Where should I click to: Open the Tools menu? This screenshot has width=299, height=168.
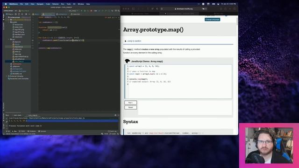(69, 4)
